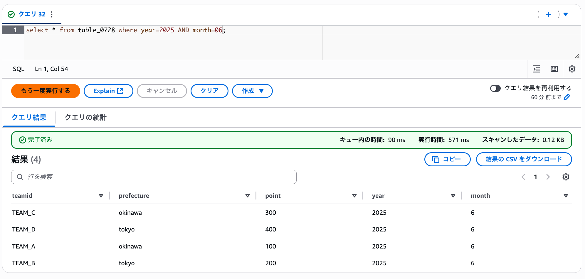The width and height of the screenshot is (585, 279).
Task: Click tokyo in the TEAM_D row
Action: pyautogui.click(x=127, y=229)
